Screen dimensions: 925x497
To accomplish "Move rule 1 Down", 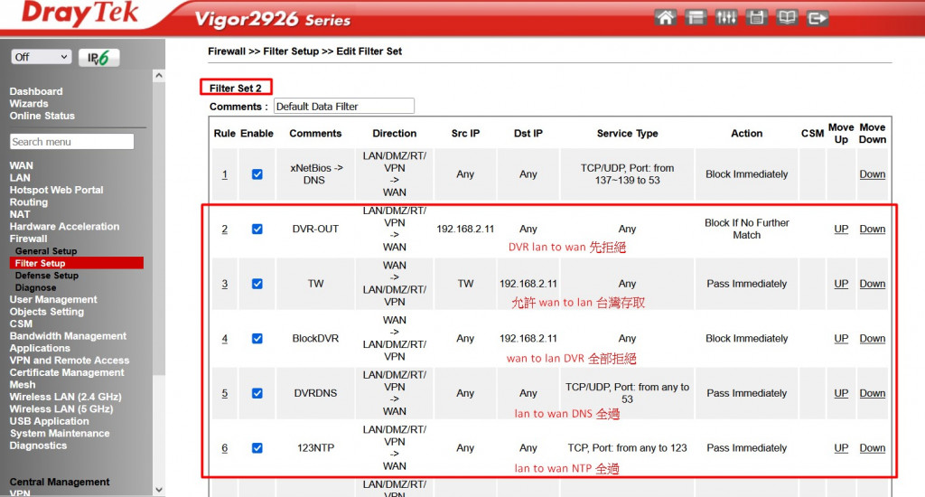I will (872, 174).
